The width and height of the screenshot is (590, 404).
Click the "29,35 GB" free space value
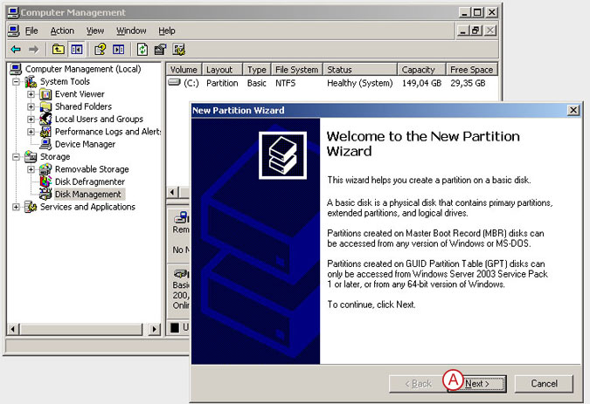click(x=468, y=83)
